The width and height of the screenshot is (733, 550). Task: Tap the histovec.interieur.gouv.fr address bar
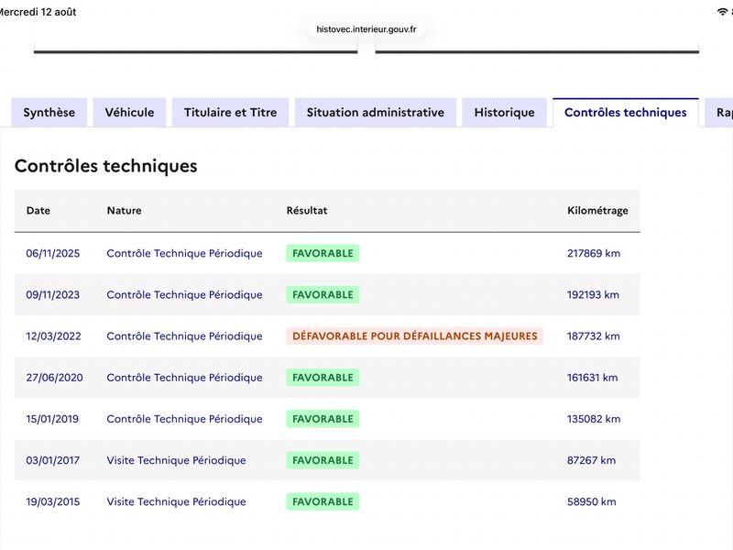tap(366, 29)
